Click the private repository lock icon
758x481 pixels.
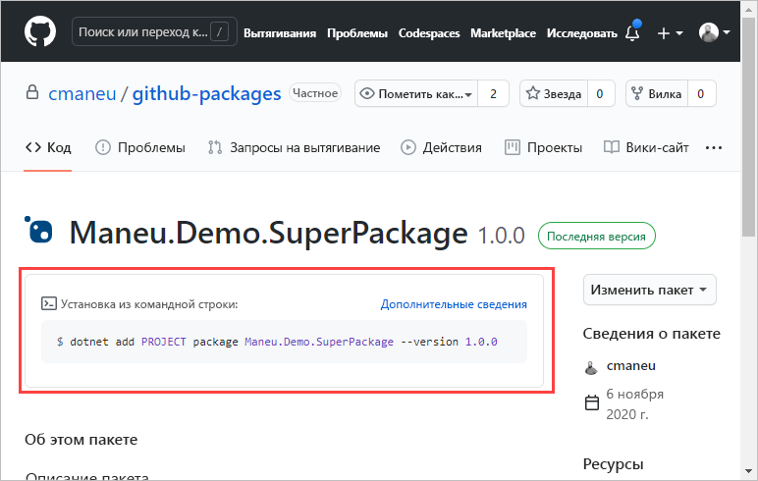coord(32,92)
